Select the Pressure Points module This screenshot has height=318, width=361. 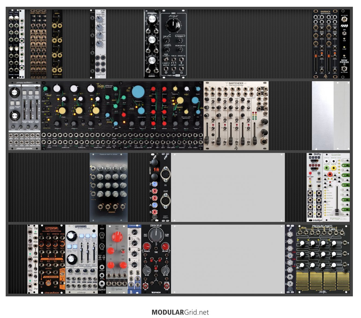pos(323,259)
